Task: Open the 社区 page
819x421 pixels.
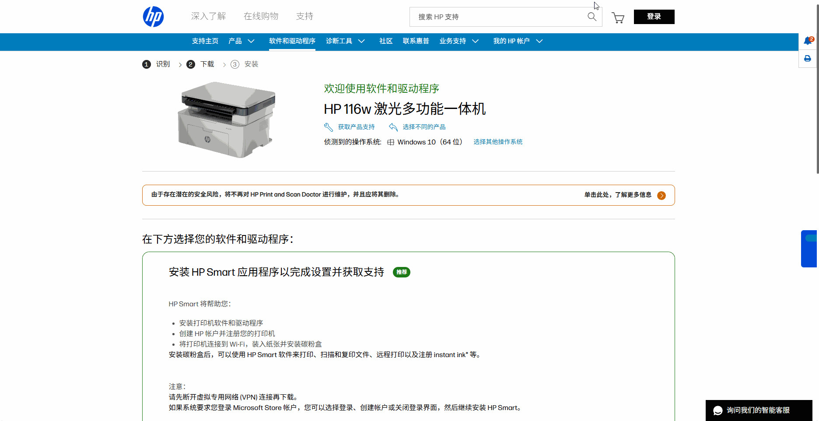Action: 386,41
